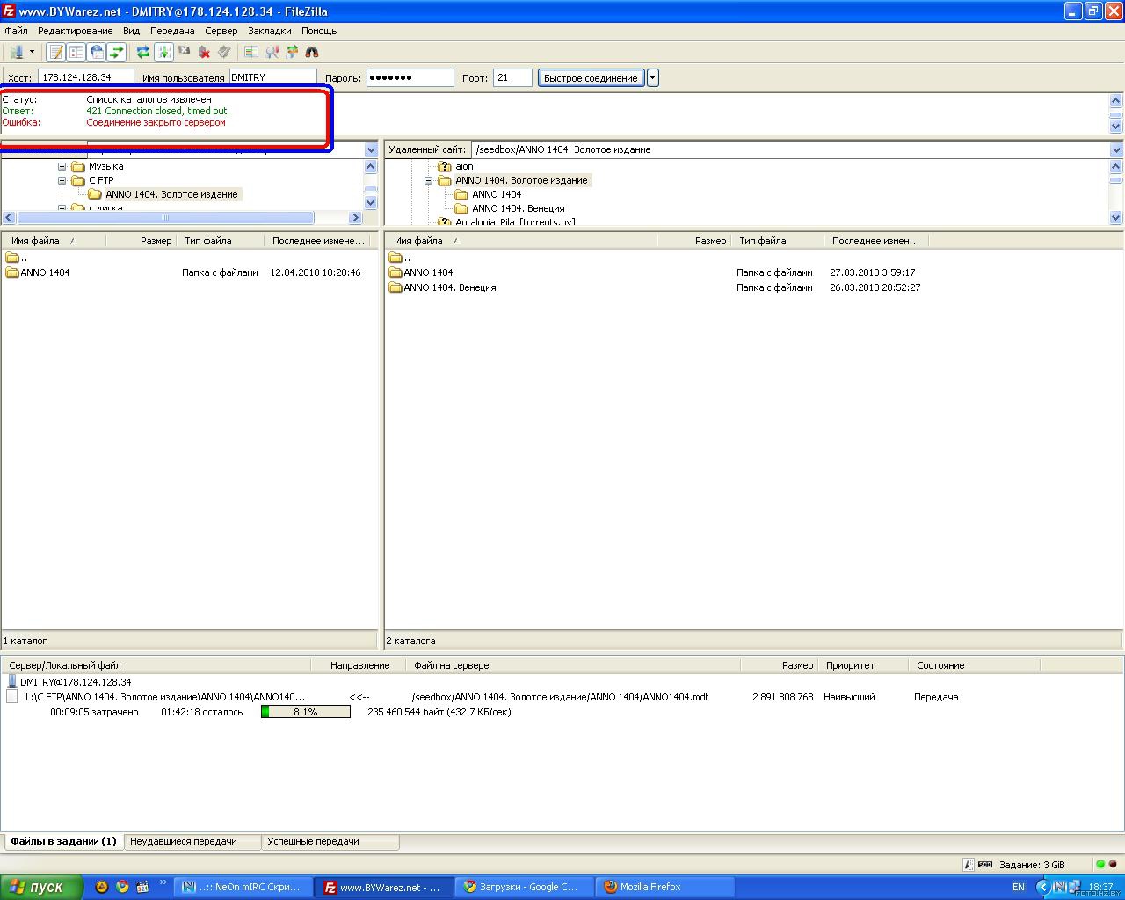Open the quick connect history dropdown
The width and height of the screenshot is (1125, 900).
tap(653, 77)
